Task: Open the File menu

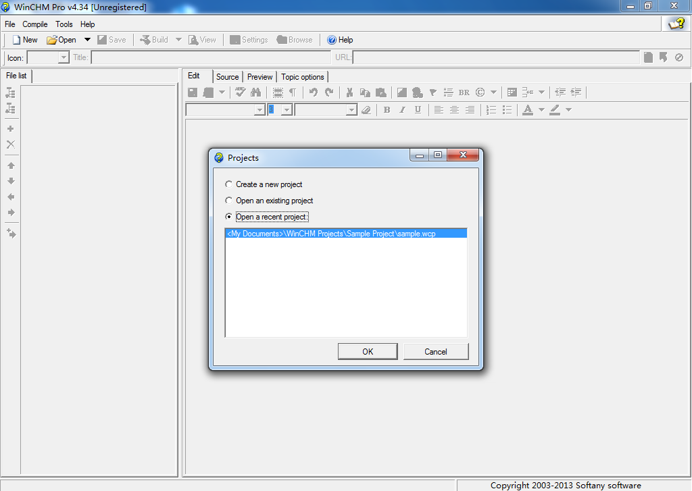Action: pos(9,24)
